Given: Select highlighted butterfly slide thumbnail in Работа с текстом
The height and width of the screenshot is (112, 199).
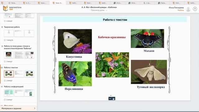Looking at the screenshot, I should point(9,74).
